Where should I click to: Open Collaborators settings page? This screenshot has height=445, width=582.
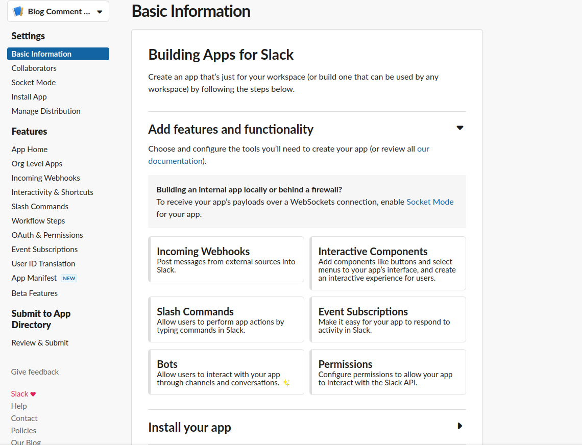pyautogui.click(x=34, y=68)
